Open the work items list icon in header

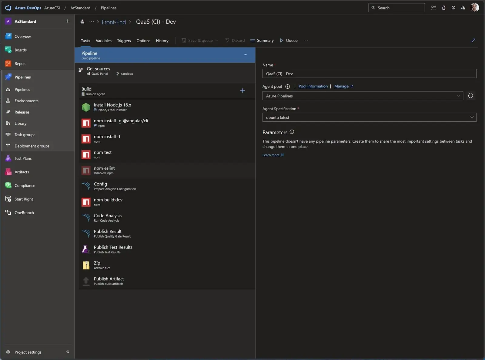(x=434, y=8)
